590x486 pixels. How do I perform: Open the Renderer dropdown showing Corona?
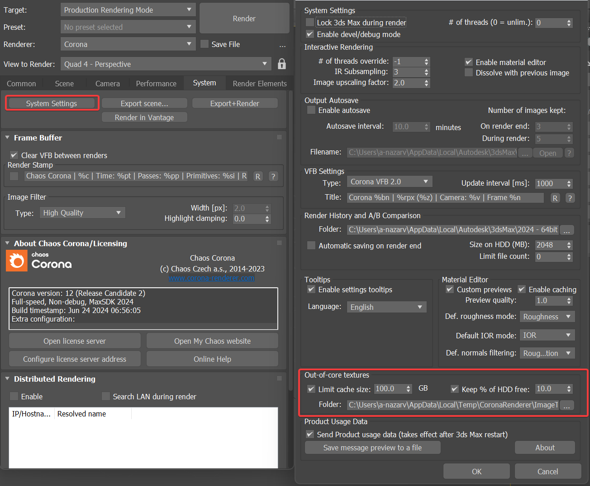(x=128, y=44)
